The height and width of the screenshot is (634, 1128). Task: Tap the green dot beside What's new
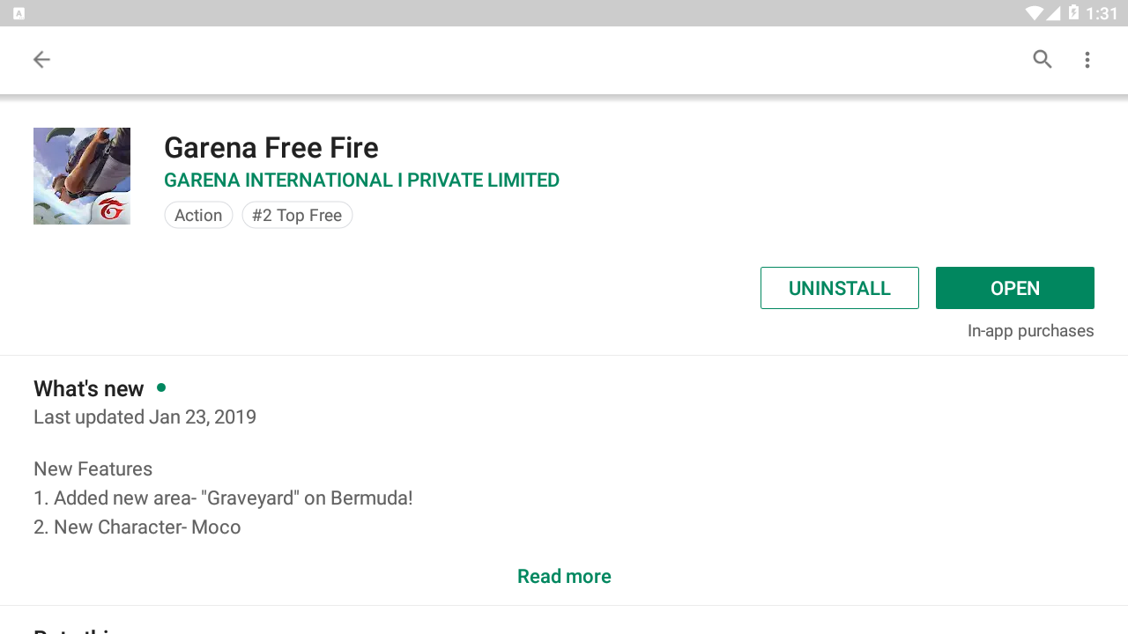click(x=161, y=387)
